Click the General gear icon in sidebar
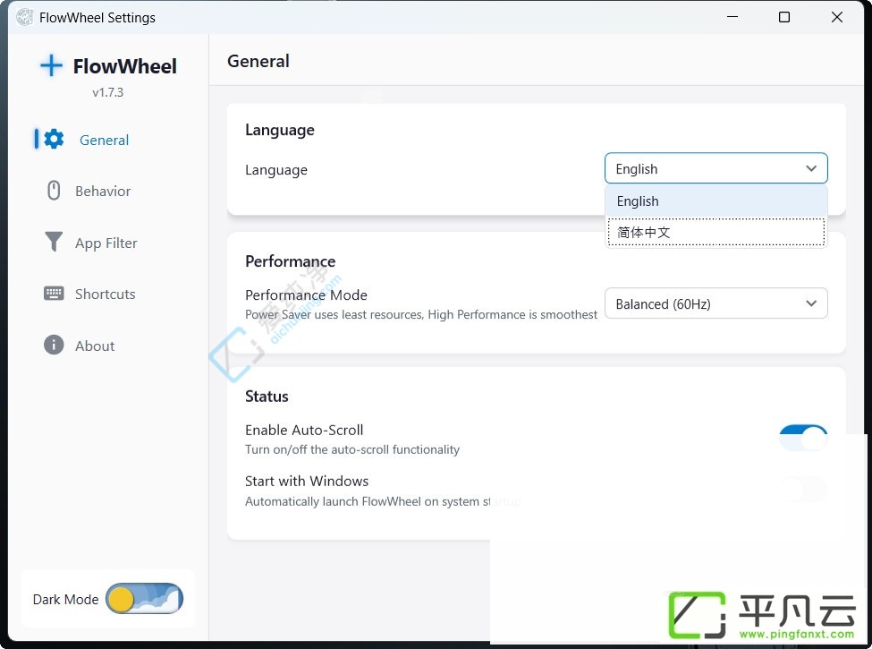This screenshot has width=872, height=649. click(x=54, y=139)
